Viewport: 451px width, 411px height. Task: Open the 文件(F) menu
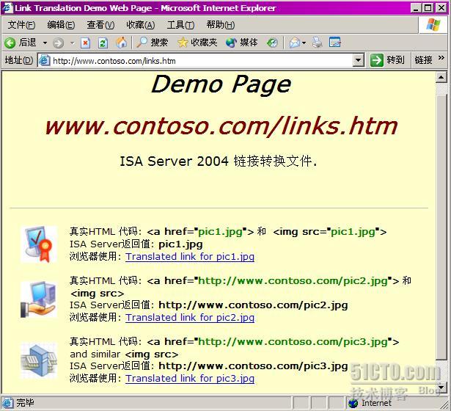pos(21,25)
